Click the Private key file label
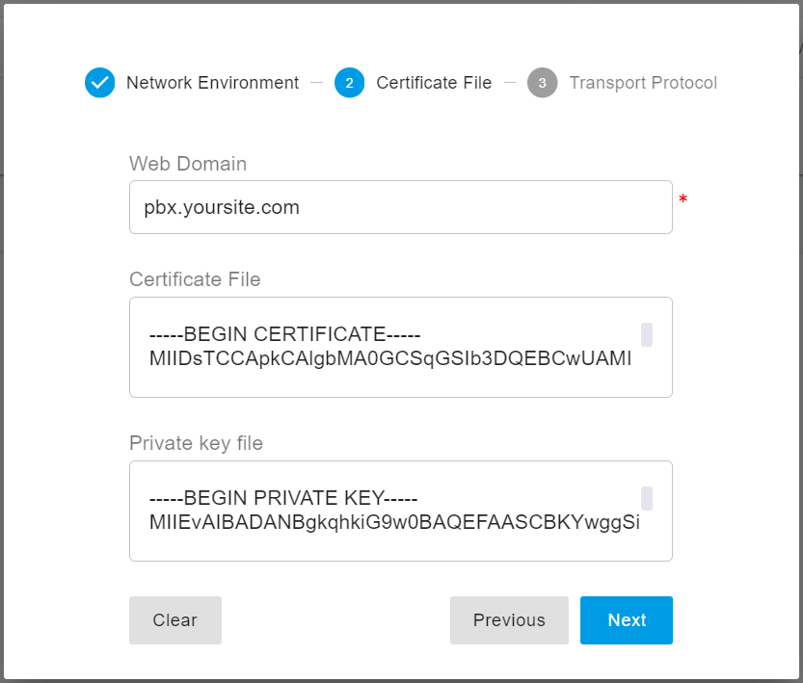 [196, 443]
